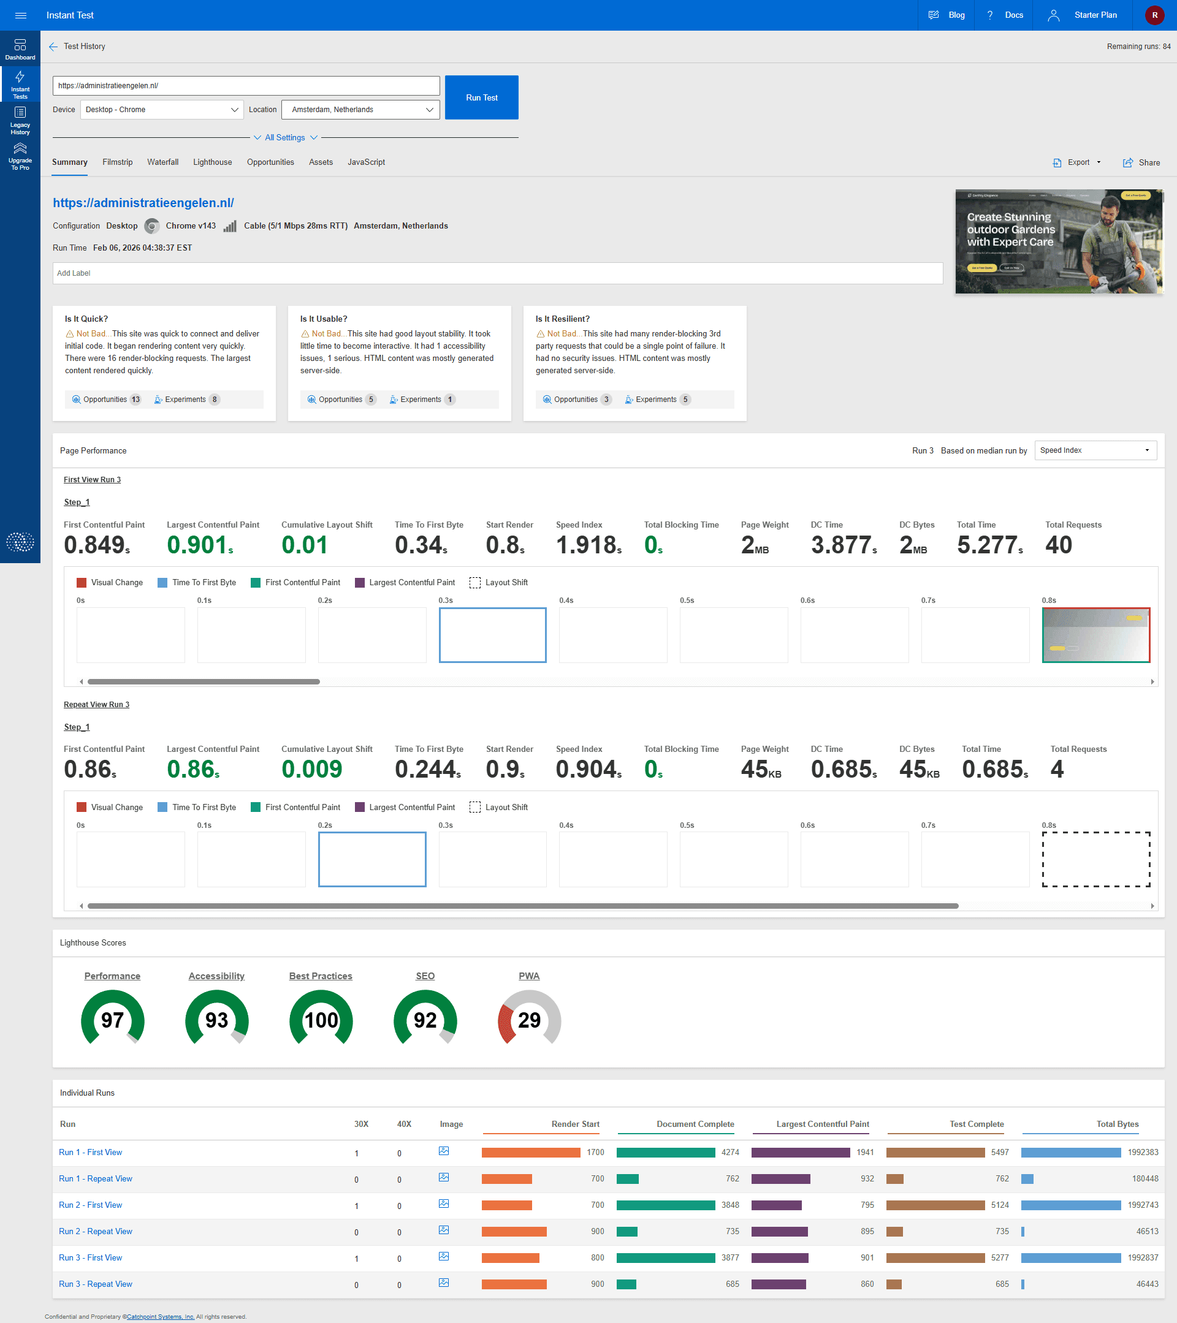
Task: Open the hamburger menu icon
Action: 20,15
